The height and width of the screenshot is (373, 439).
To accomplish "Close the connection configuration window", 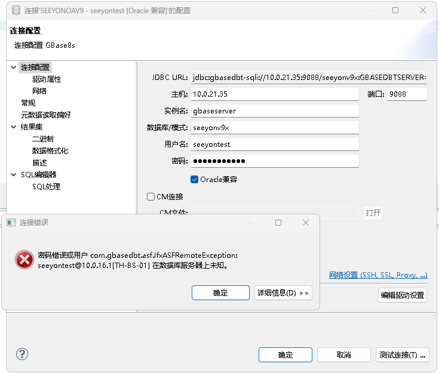I will 423,10.
